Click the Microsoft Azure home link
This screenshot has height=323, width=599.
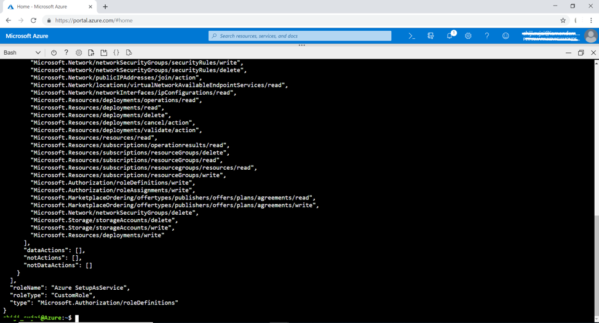[x=27, y=36]
